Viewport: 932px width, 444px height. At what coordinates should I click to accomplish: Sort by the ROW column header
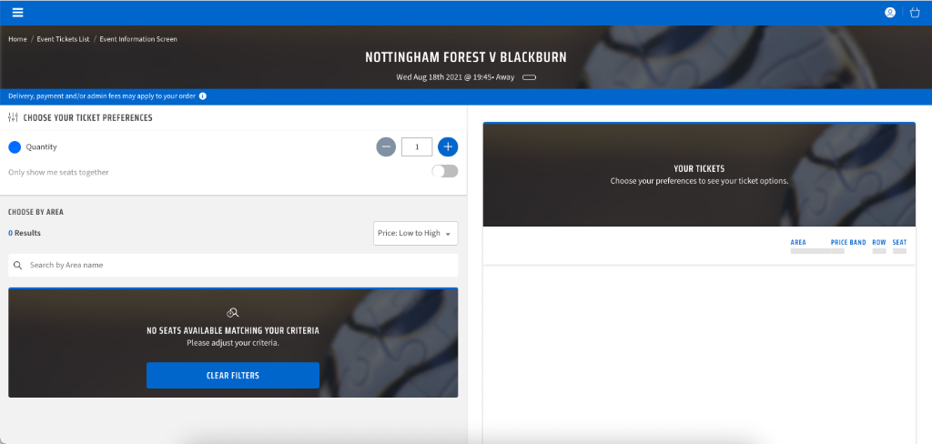(x=879, y=243)
